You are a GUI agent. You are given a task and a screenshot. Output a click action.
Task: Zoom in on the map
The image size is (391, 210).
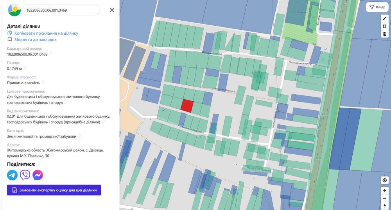(x=385, y=191)
